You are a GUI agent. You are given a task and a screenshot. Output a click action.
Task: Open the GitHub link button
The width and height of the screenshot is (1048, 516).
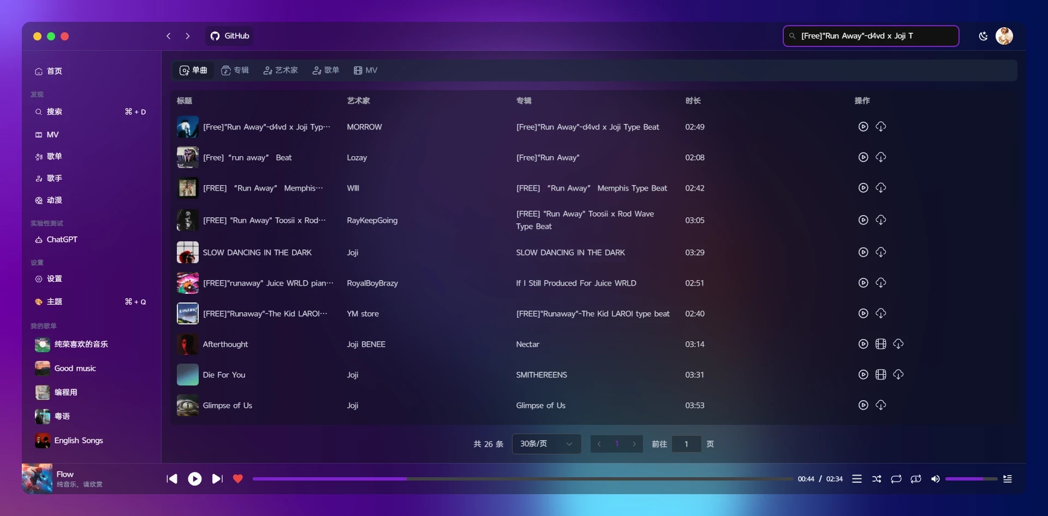[230, 36]
